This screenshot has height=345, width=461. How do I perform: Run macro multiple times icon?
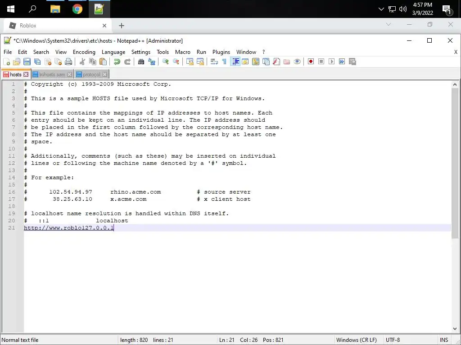(342, 62)
